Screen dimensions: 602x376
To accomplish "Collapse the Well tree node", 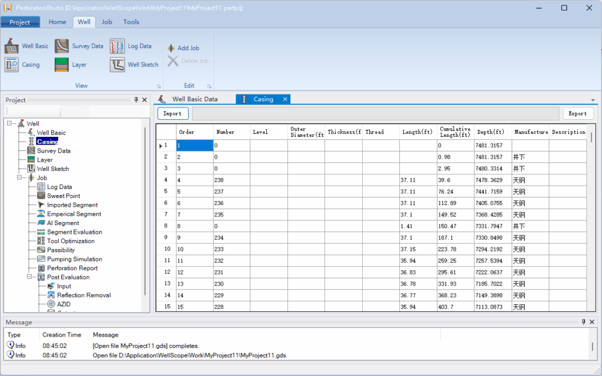I will pos(10,123).
